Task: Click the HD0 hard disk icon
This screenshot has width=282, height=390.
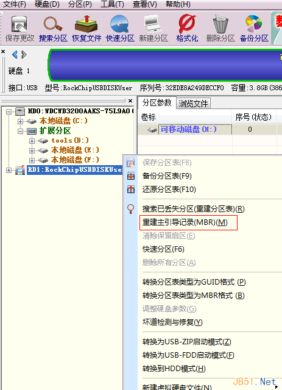Action: 20,111
